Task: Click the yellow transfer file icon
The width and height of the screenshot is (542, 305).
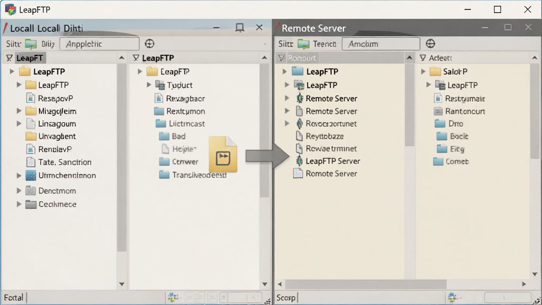Action: click(223, 154)
